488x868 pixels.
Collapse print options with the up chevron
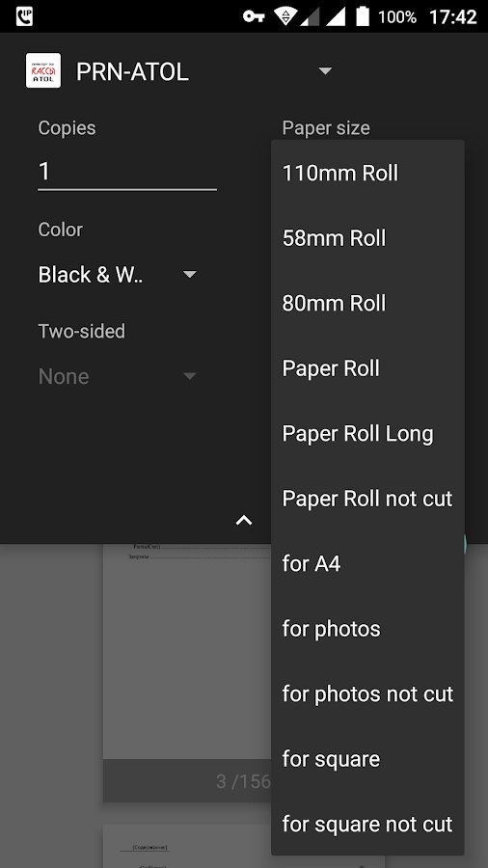click(x=244, y=520)
